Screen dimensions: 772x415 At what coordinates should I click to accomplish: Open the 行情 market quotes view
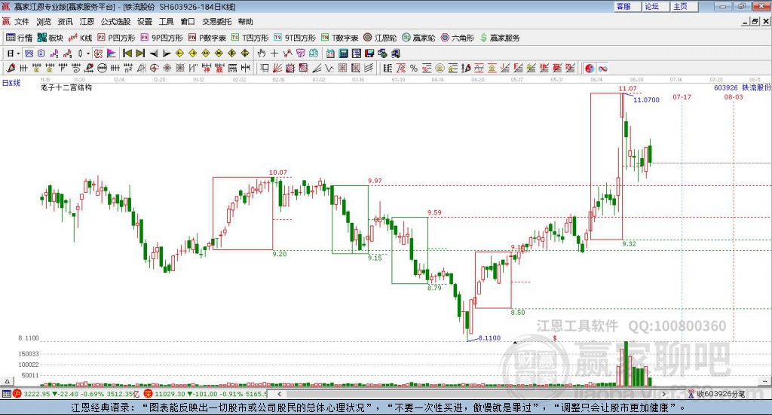[x=19, y=38]
